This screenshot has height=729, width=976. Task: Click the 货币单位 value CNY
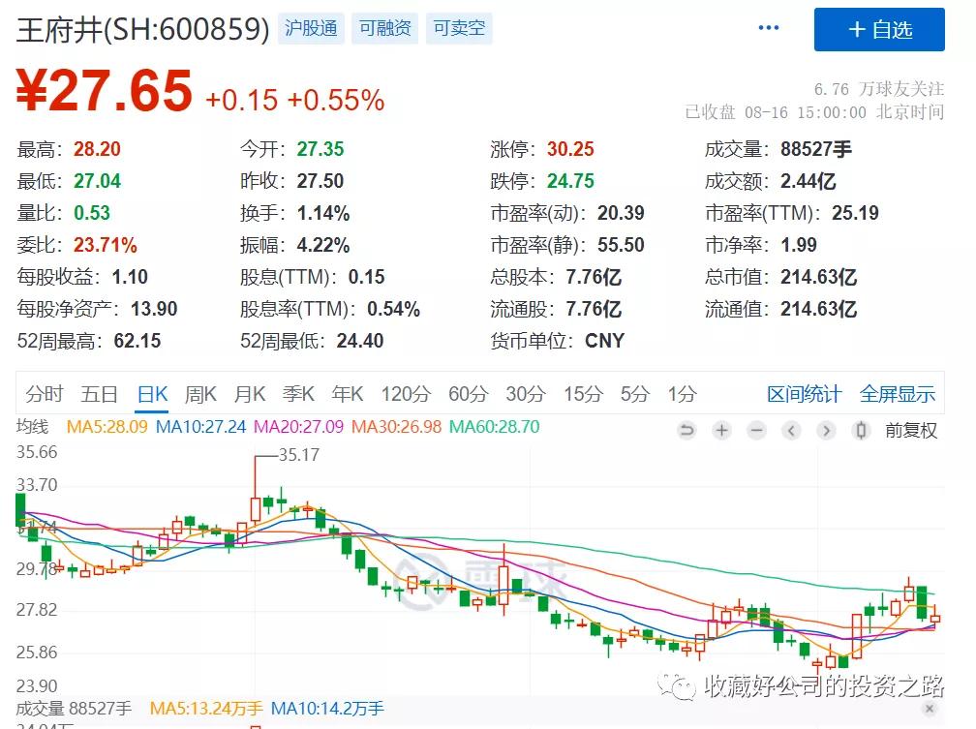[x=604, y=341]
